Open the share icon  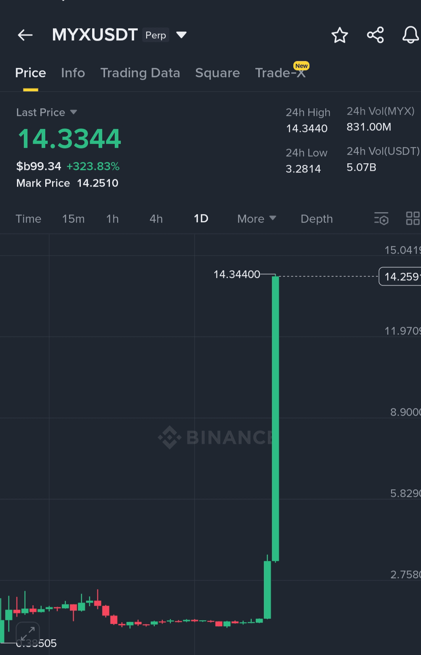(x=375, y=35)
